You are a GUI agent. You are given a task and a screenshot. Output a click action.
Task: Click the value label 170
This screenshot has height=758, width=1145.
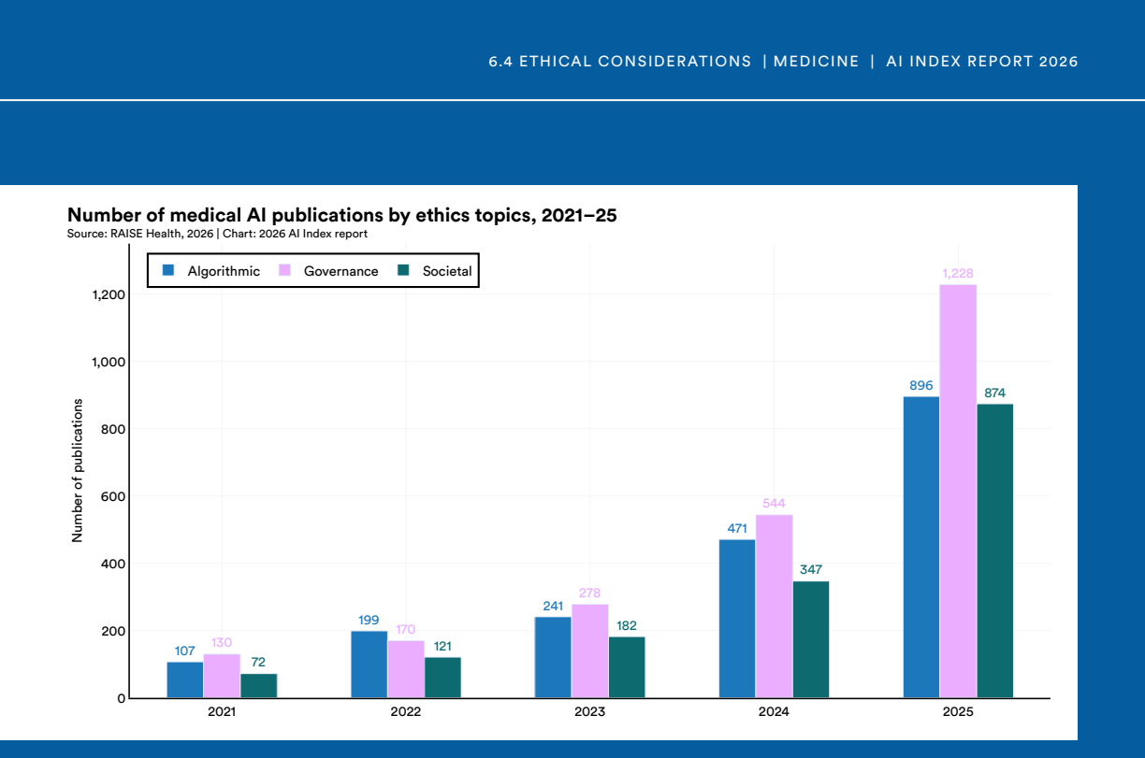point(406,629)
